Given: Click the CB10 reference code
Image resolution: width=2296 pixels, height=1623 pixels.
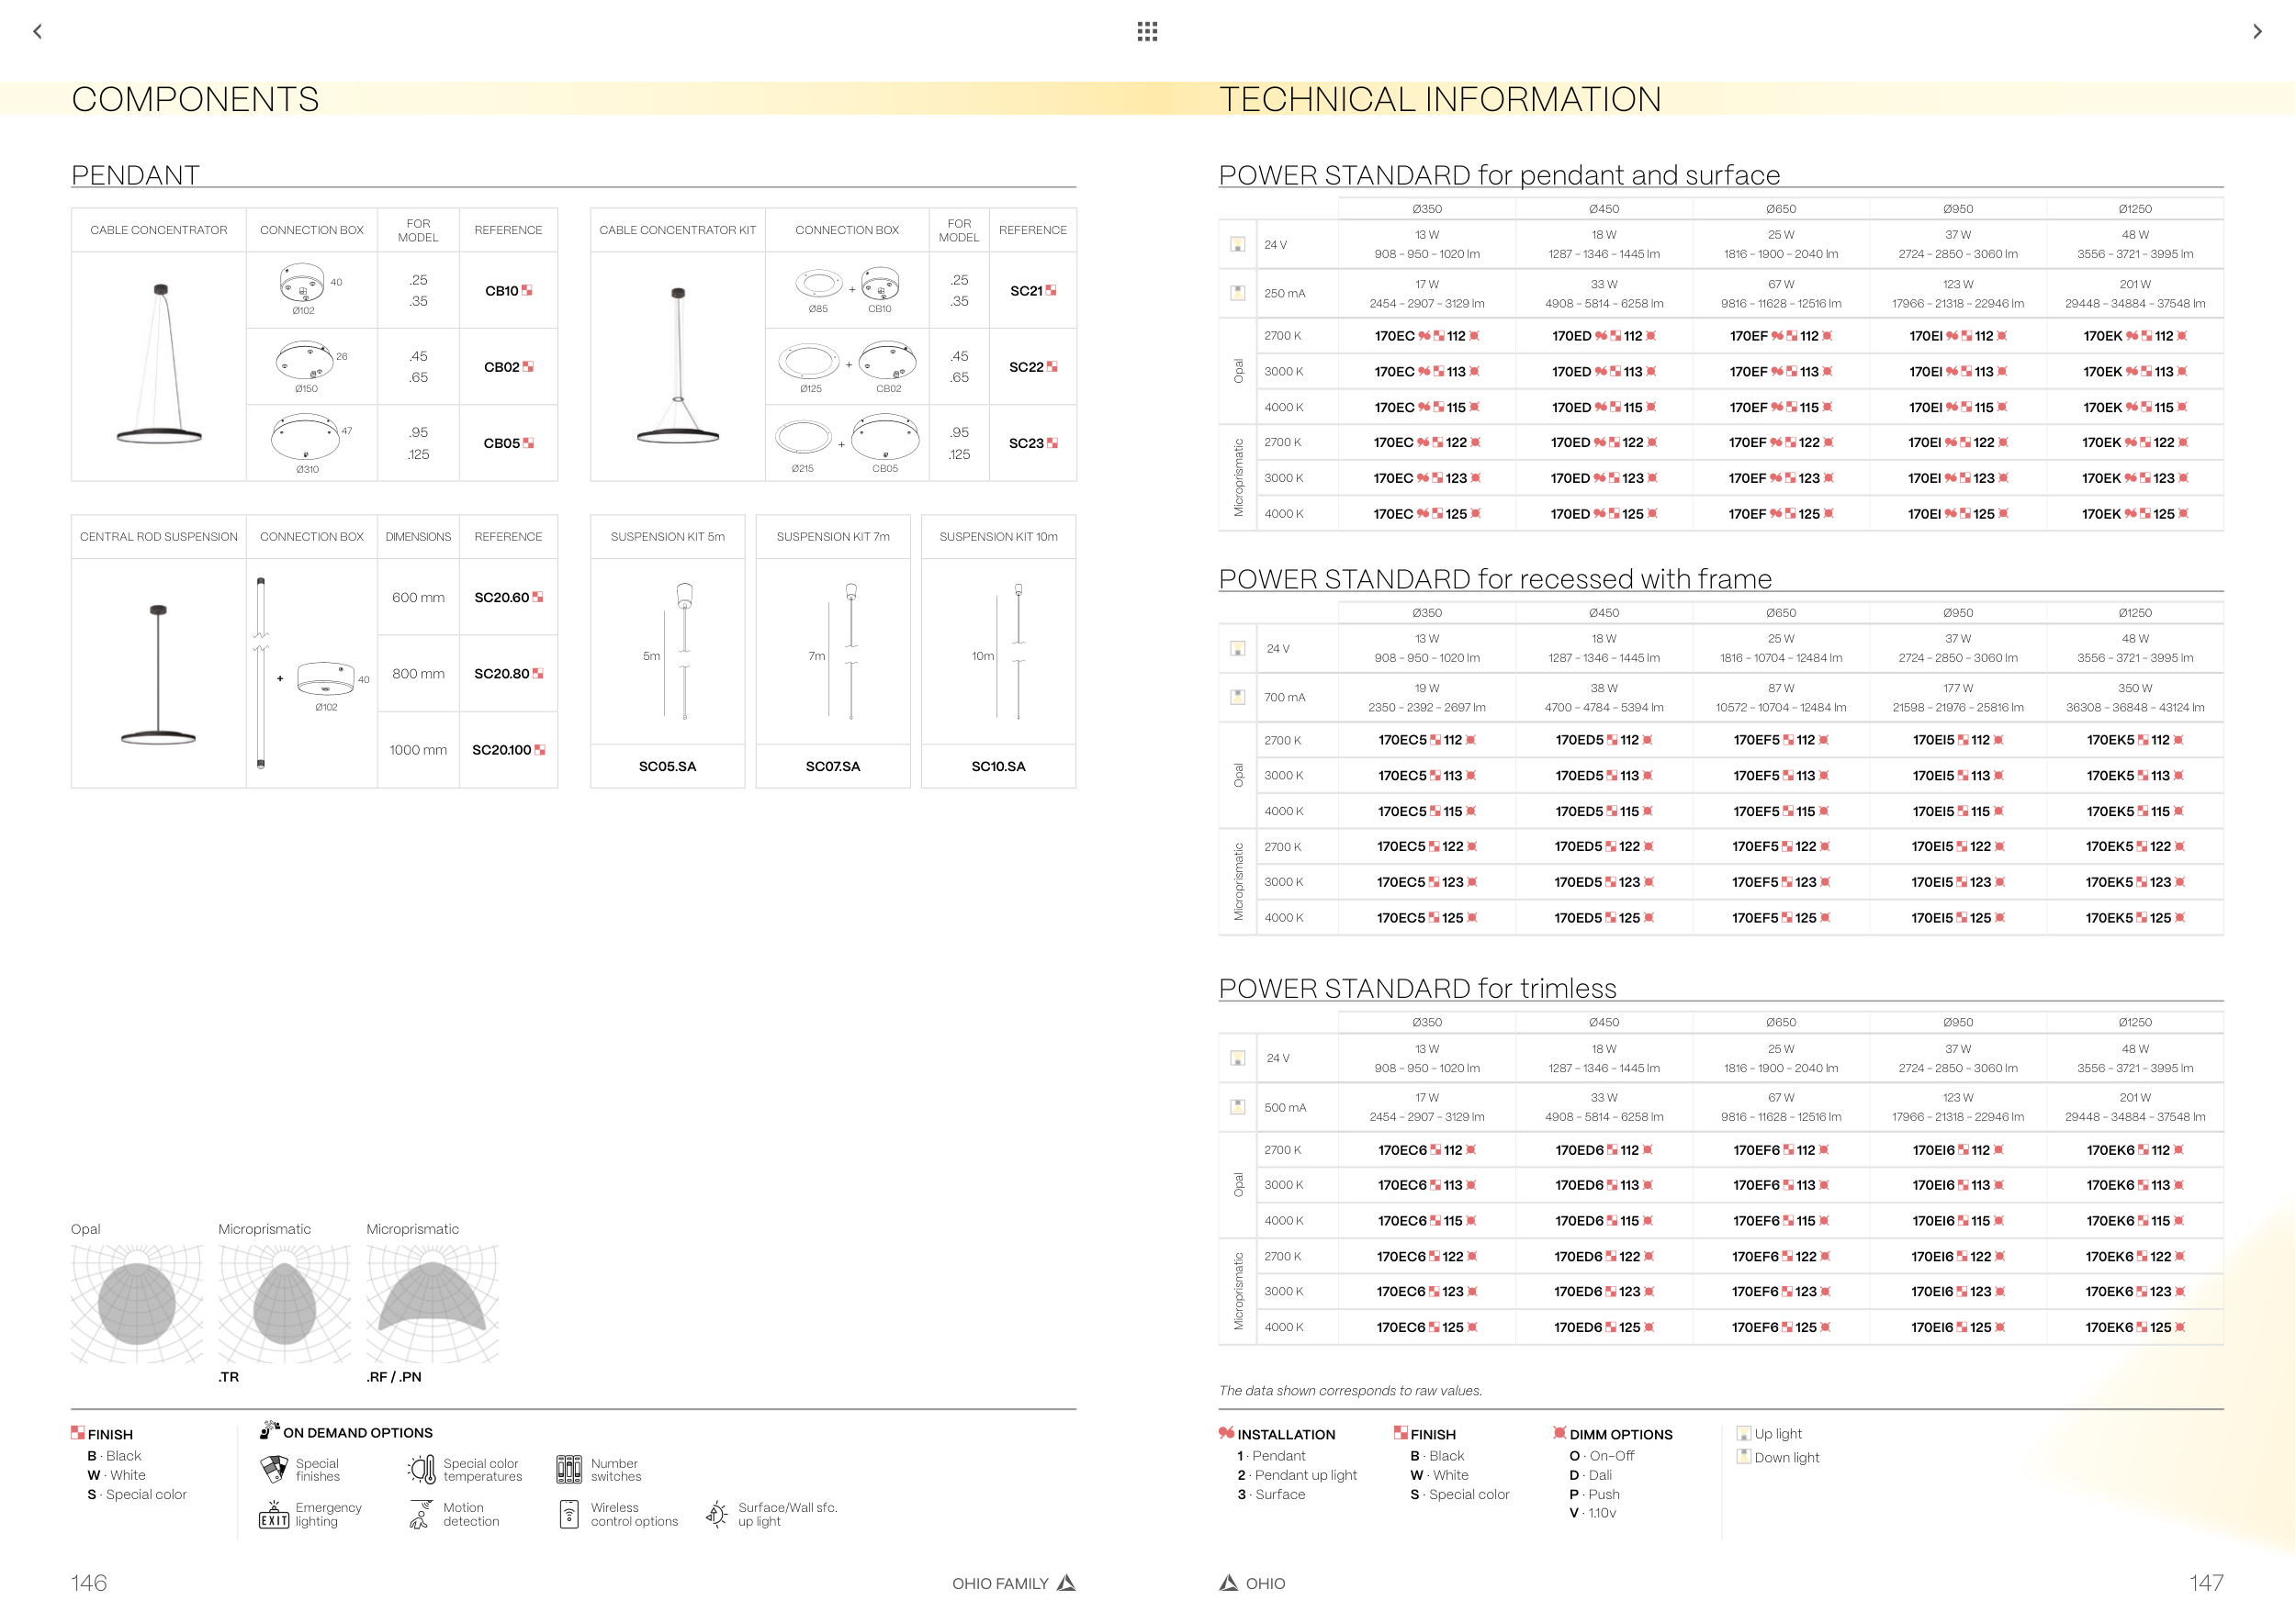Looking at the screenshot, I should [x=502, y=291].
